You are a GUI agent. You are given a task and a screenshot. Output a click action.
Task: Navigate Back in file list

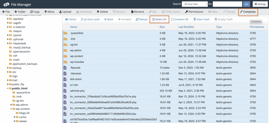click(x=108, y=19)
